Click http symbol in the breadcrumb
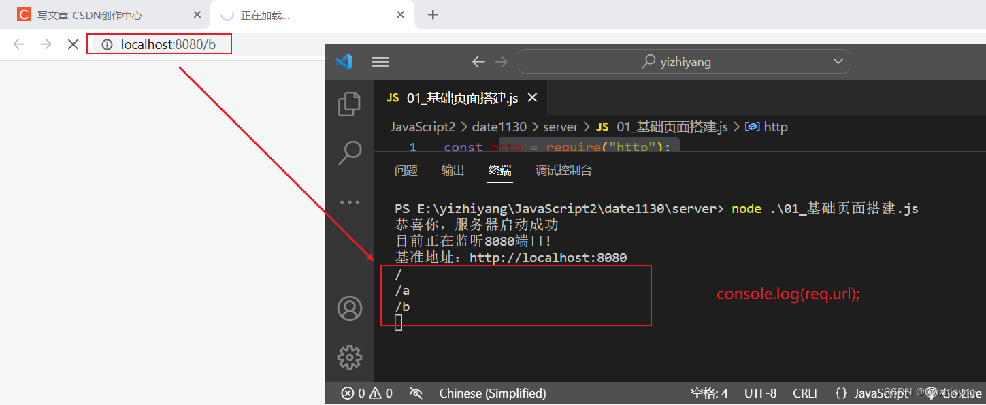Image resolution: width=986 pixels, height=405 pixels. (776, 127)
